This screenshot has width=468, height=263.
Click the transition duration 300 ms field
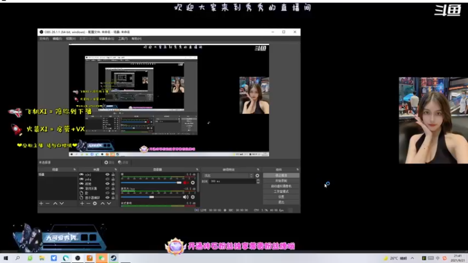232,181
